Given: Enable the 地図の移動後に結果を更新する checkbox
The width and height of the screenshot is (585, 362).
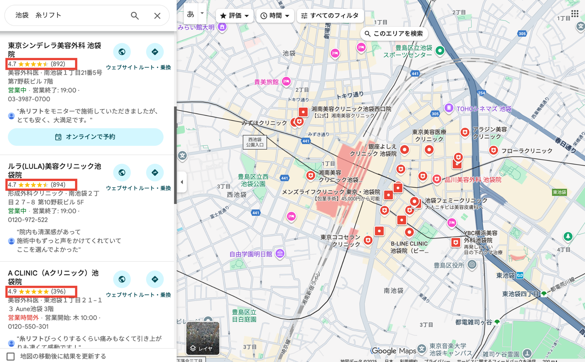Looking at the screenshot, I should 11,356.
